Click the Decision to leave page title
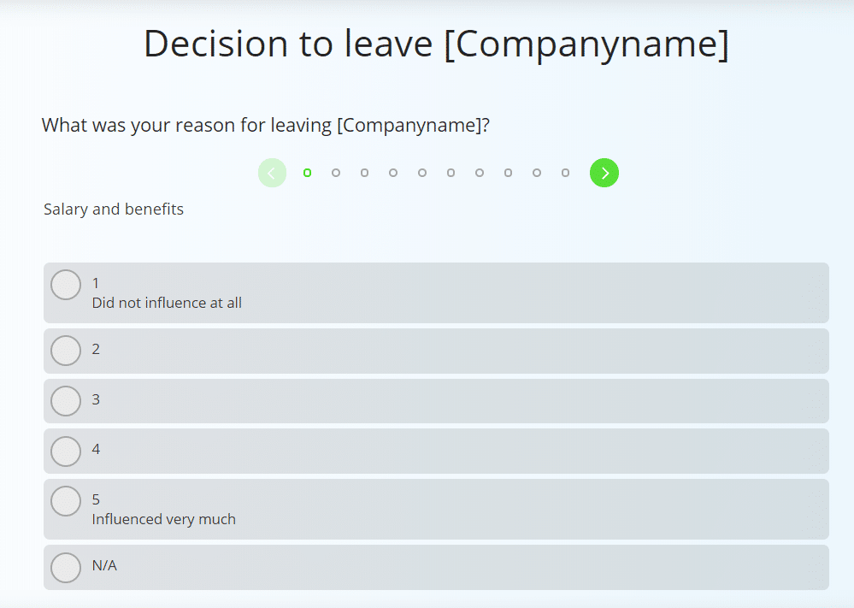 (x=437, y=44)
